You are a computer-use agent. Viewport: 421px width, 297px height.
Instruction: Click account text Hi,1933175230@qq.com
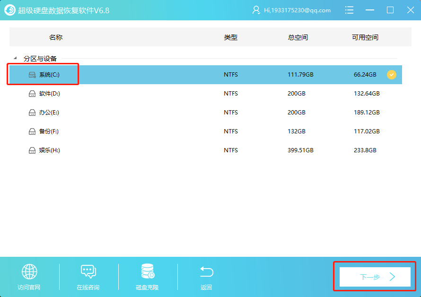coord(297,10)
